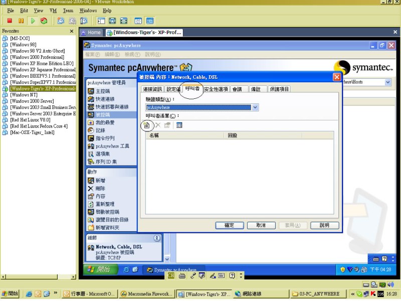401x301 pixels.
Task: Switch to the 連接資訊 tab
Action: click(152, 89)
